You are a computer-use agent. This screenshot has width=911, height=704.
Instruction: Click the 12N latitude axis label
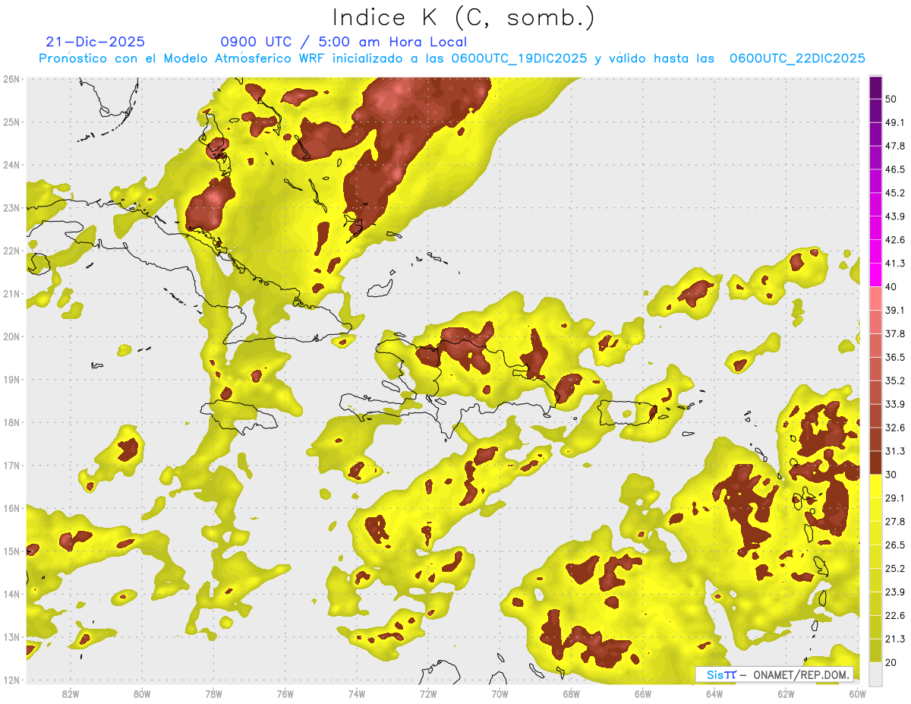click(11, 680)
